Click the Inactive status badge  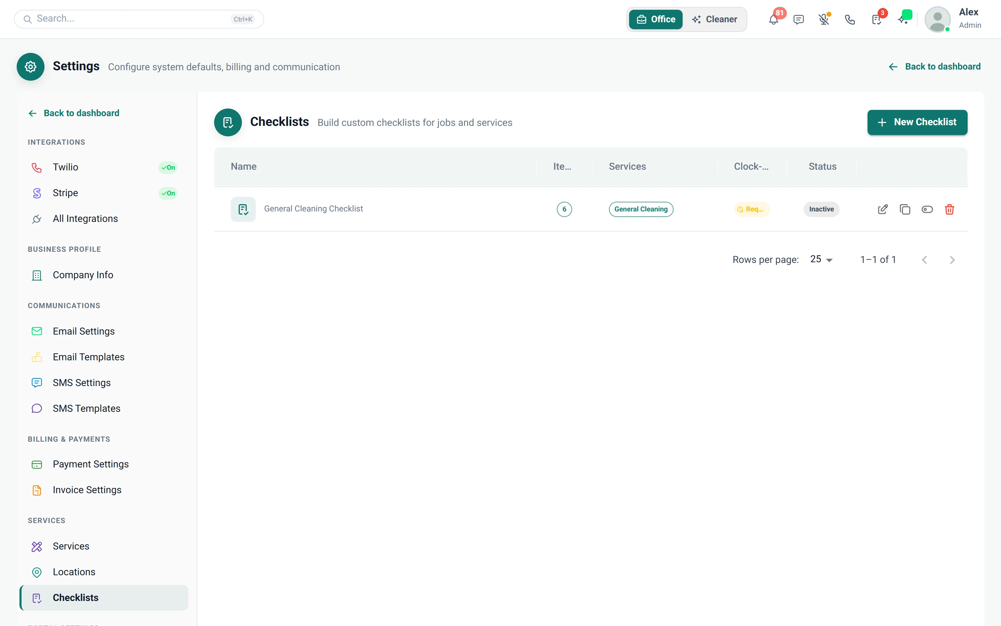[x=821, y=209]
